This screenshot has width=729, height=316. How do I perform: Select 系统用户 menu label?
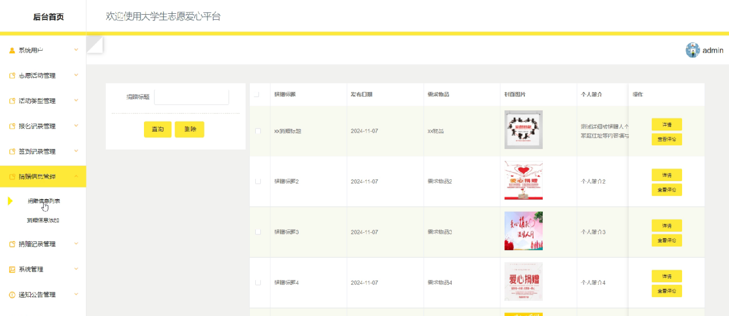point(31,51)
